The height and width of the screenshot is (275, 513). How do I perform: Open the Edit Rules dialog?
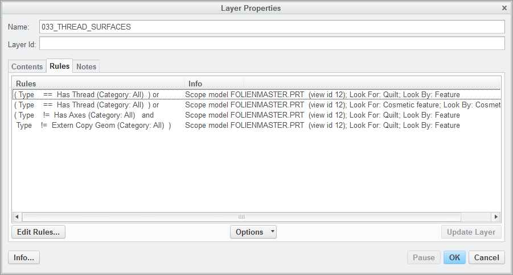(39, 232)
